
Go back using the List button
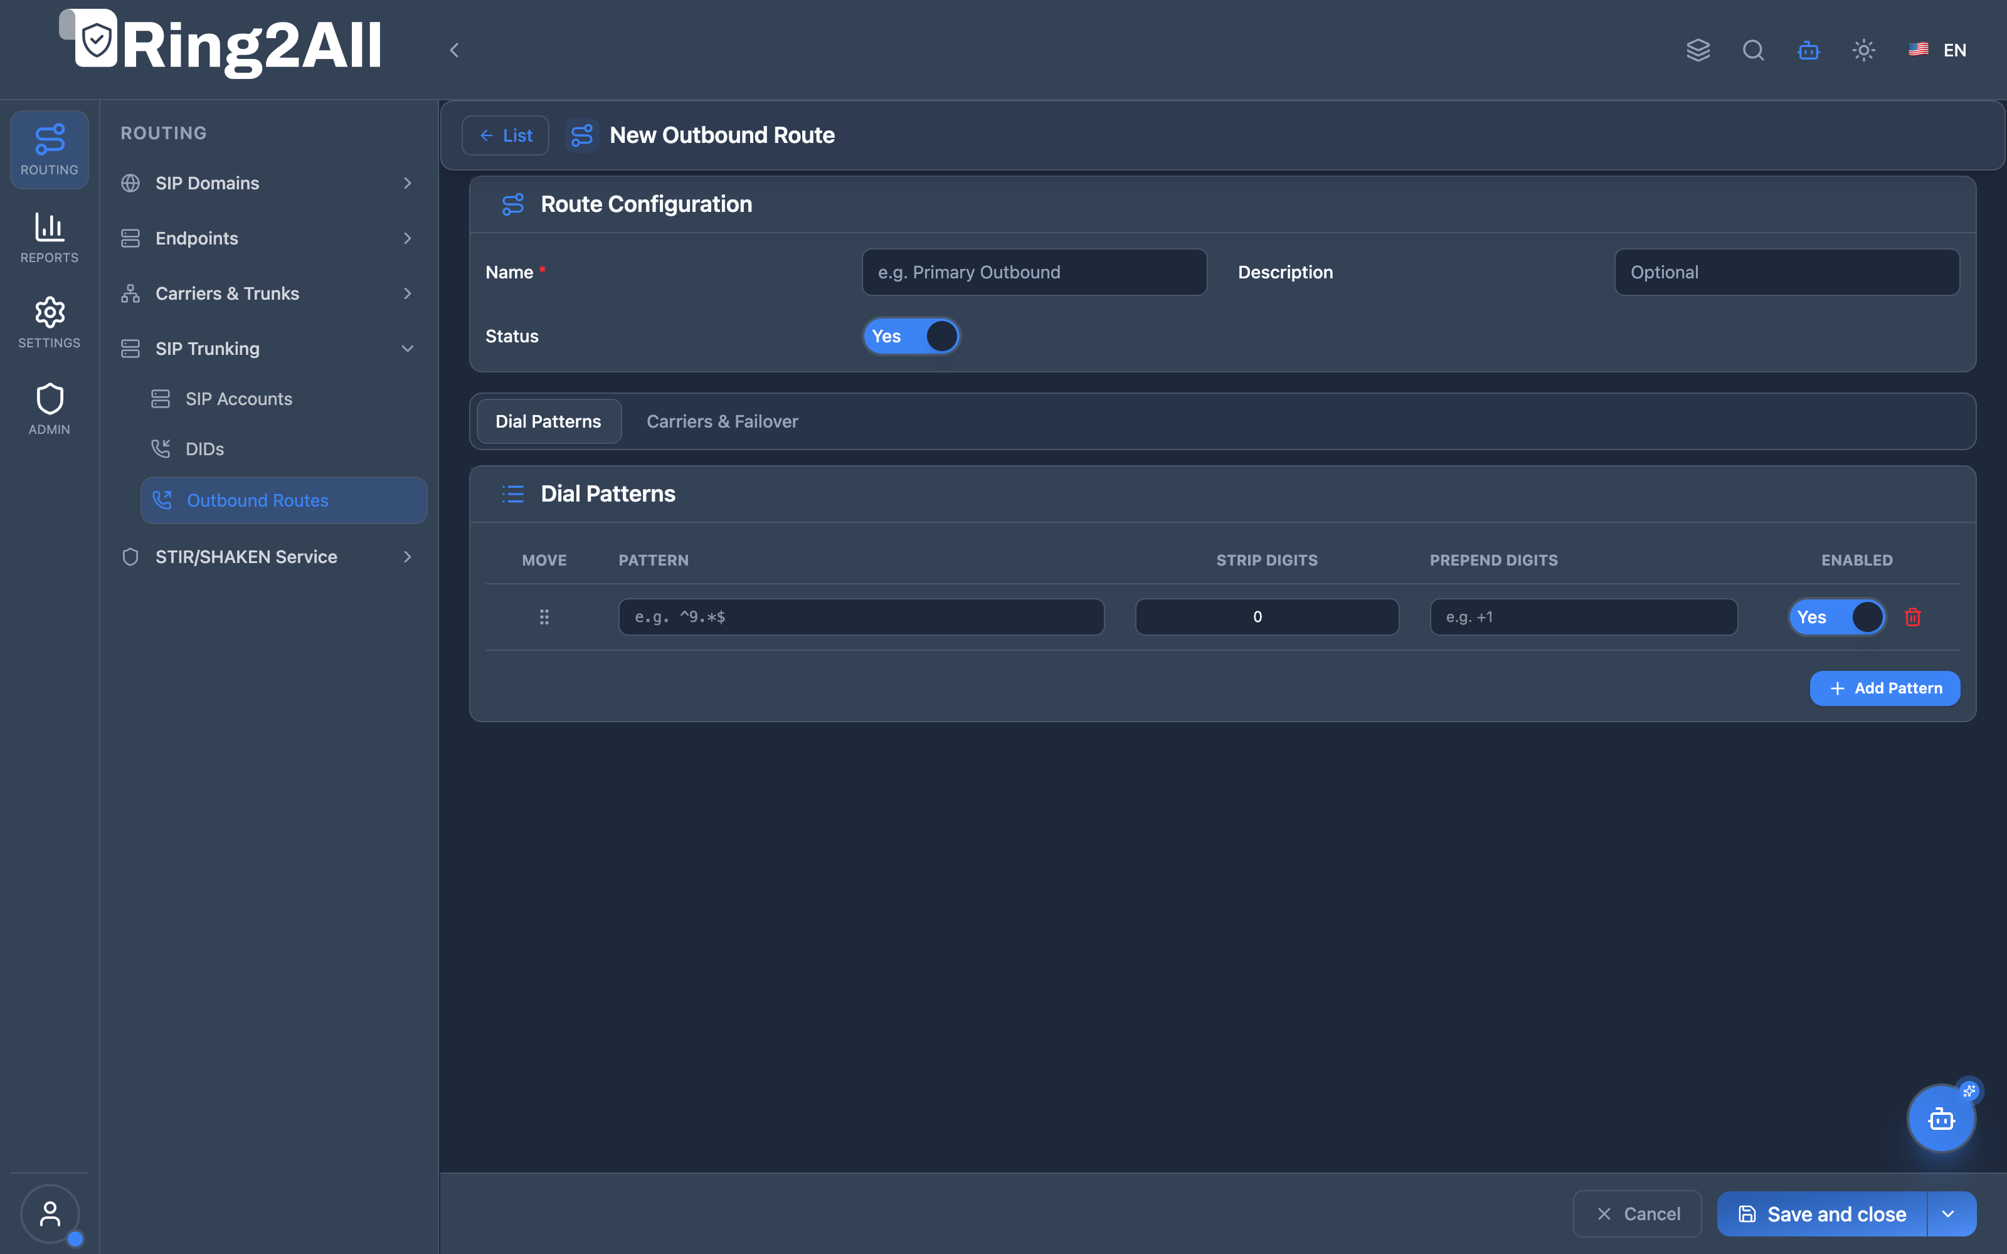(x=505, y=135)
